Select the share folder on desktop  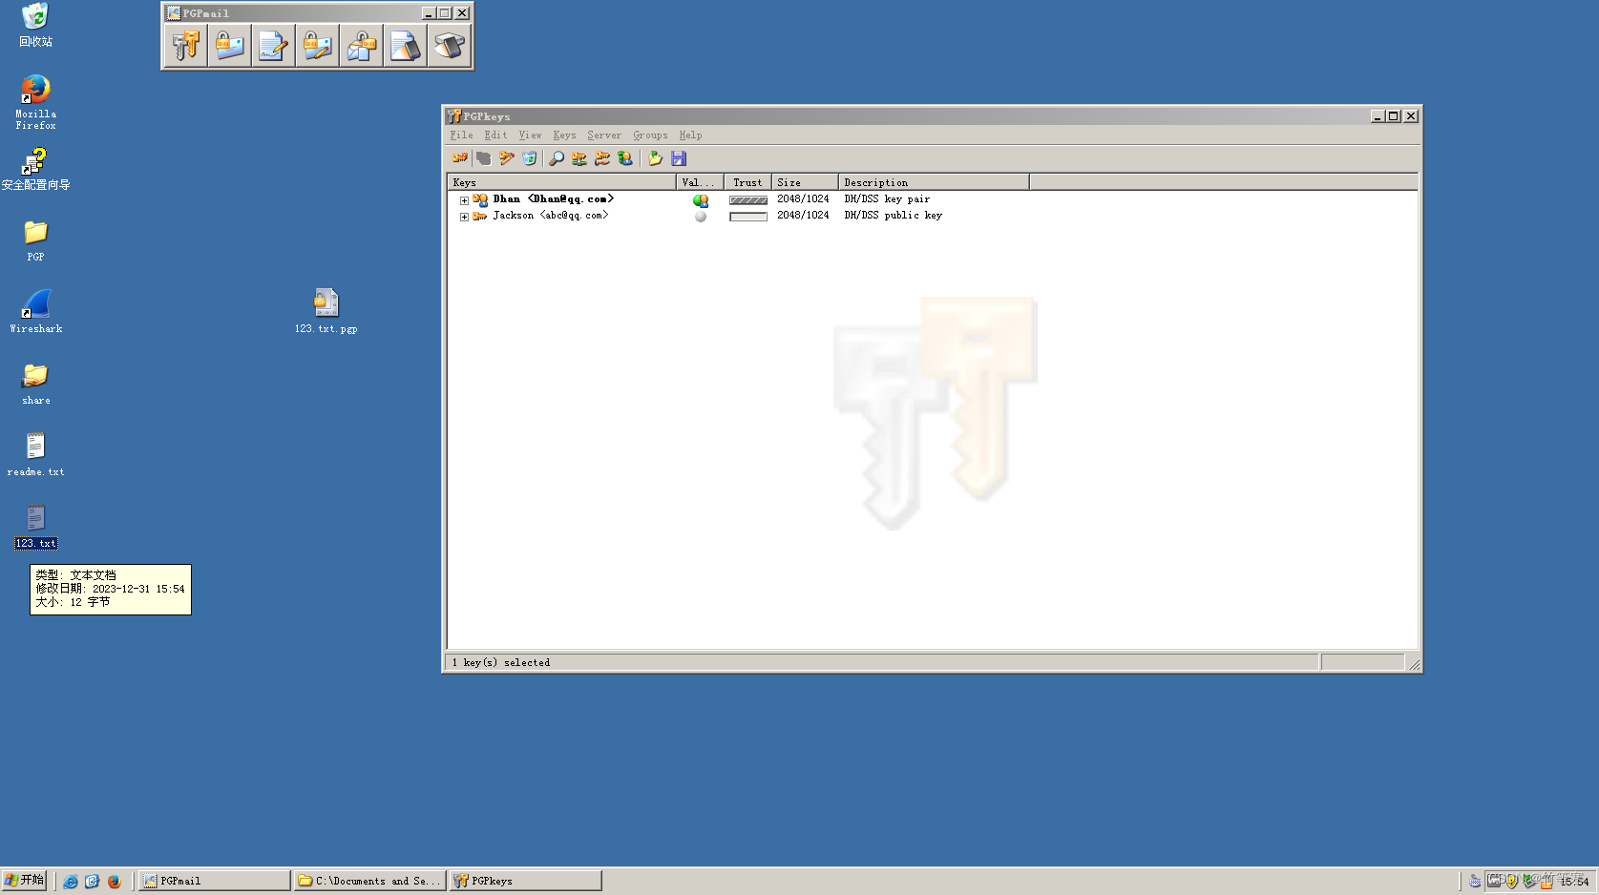(35, 384)
